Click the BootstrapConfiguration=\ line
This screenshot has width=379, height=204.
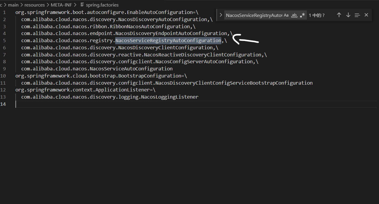pyautogui.click(x=101, y=76)
